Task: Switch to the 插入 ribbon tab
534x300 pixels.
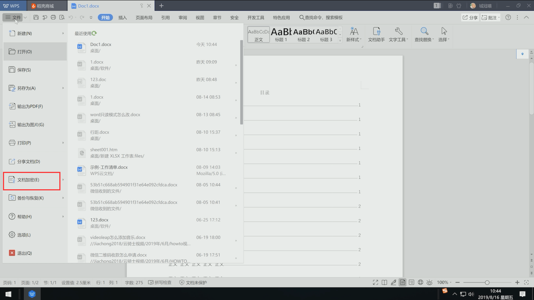Action: pos(122,18)
